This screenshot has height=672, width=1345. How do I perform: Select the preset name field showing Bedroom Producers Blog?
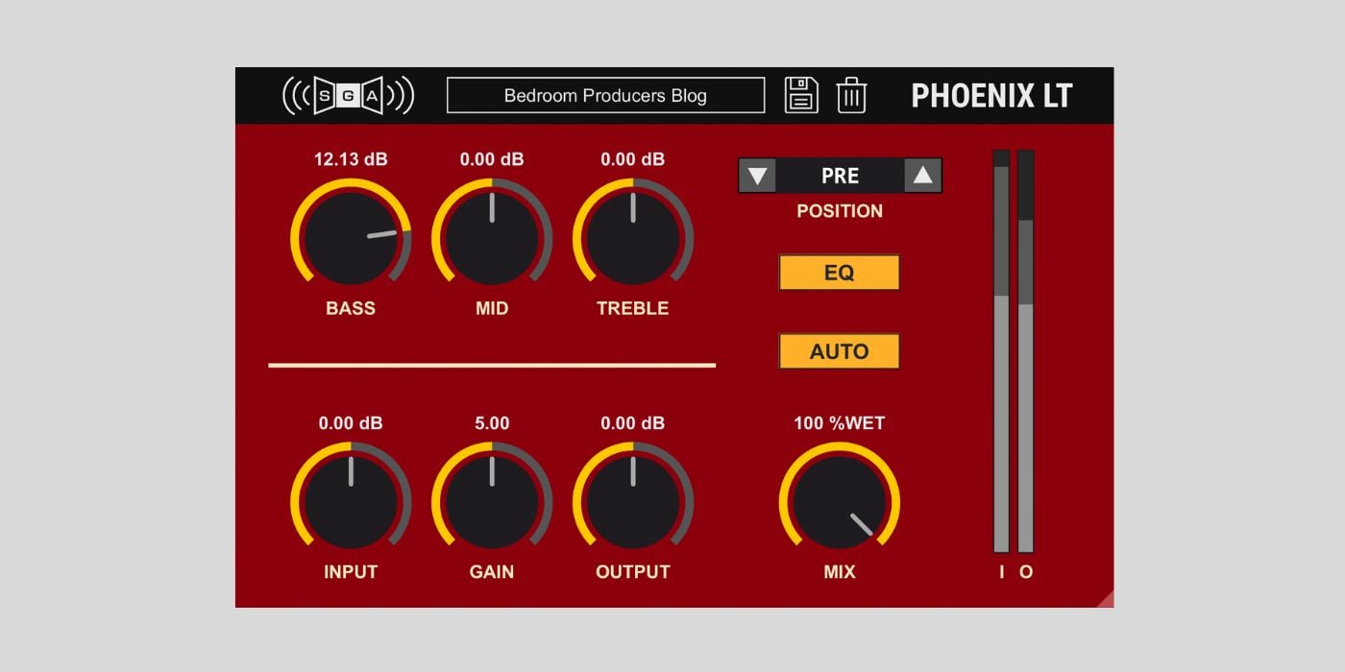[604, 95]
